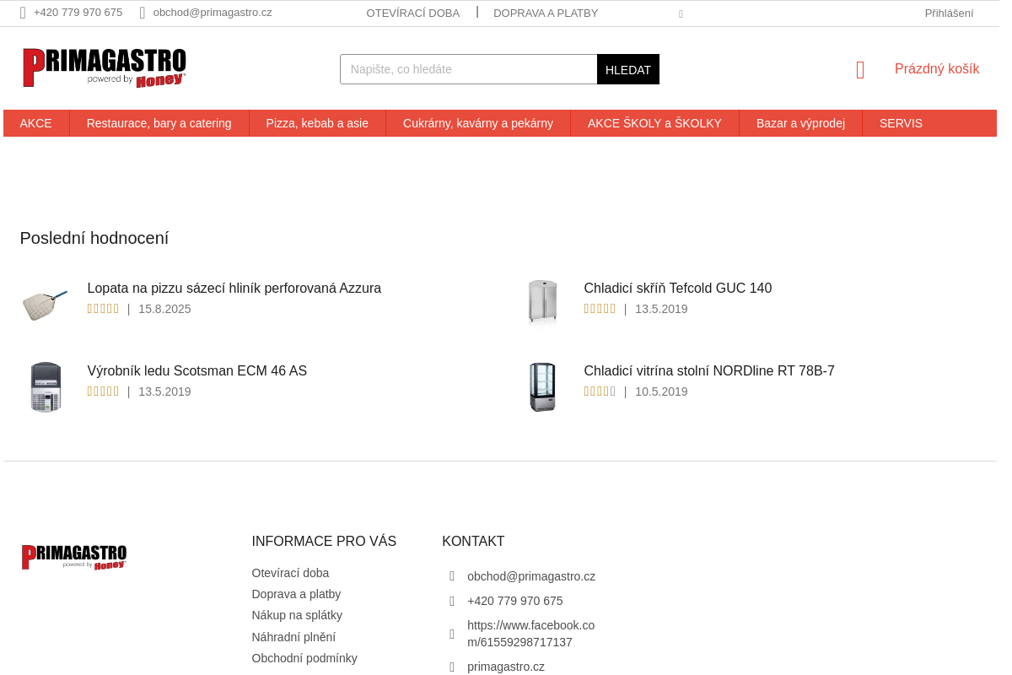Click KONTAKT footer heading
The image size is (1012, 675).
473,542
